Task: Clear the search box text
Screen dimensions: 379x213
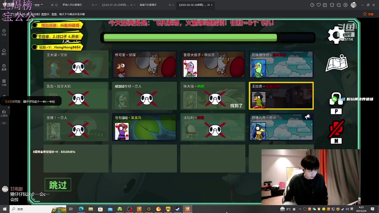Action: point(52,5)
